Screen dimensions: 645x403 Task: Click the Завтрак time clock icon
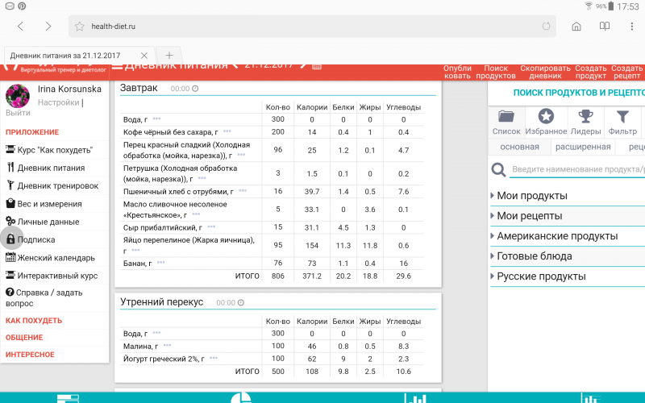tap(195, 89)
